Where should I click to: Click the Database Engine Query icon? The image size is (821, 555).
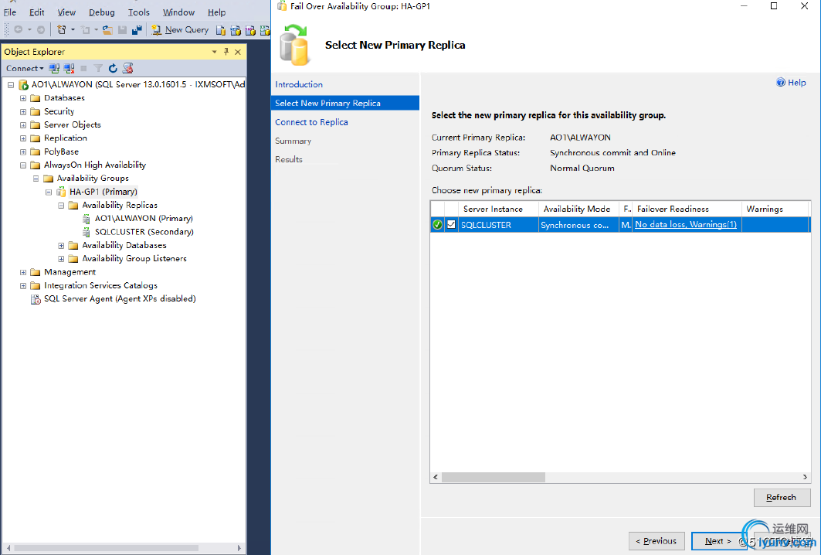point(221,30)
